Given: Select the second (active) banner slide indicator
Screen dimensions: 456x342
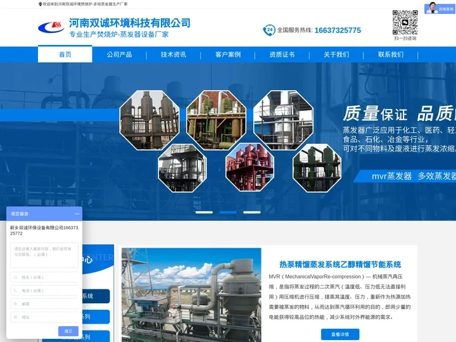Looking at the screenshot, I should coord(228,212).
